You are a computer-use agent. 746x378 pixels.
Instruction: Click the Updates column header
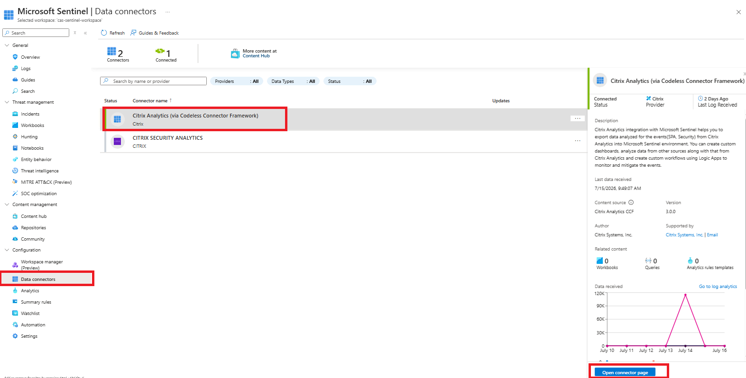501,101
